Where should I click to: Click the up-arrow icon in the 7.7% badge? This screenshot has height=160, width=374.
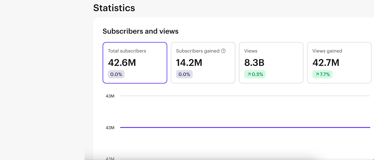point(317,75)
